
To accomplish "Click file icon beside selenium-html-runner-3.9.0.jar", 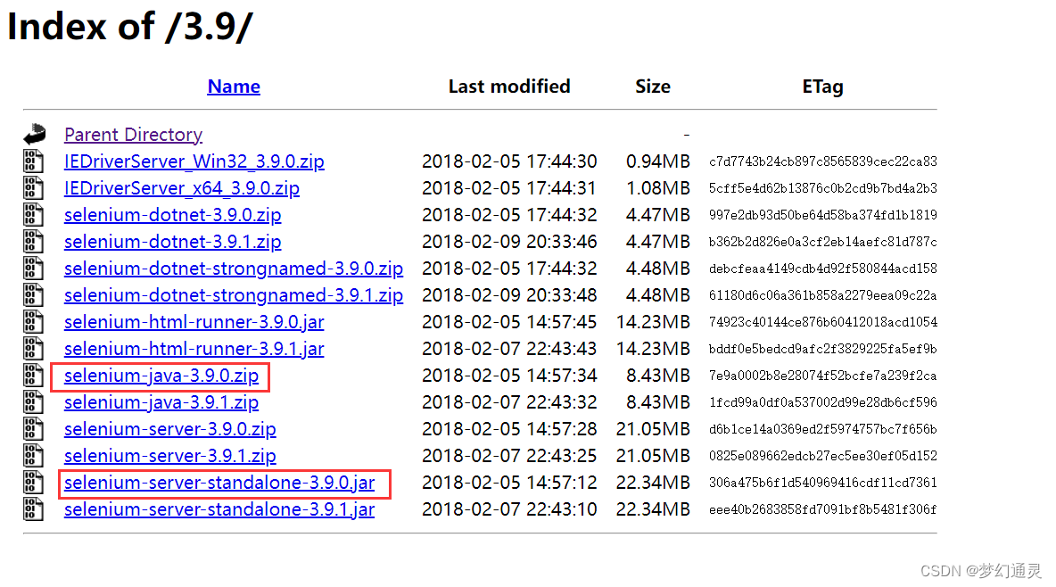I will 33,322.
